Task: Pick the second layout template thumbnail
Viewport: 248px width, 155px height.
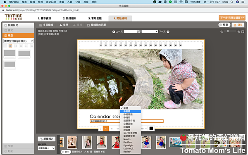Action: (24, 54)
